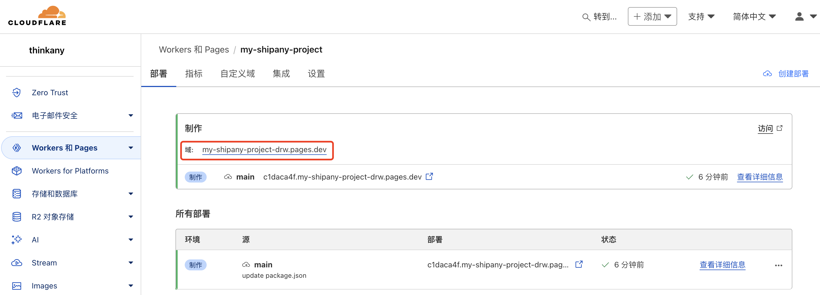This screenshot has height=295, width=820.
Task: Click 查看详细信息 in the deployments table row
Action: click(x=722, y=265)
